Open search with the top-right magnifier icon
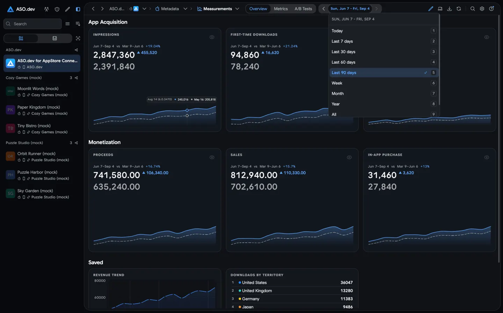The image size is (503, 313). click(x=473, y=9)
